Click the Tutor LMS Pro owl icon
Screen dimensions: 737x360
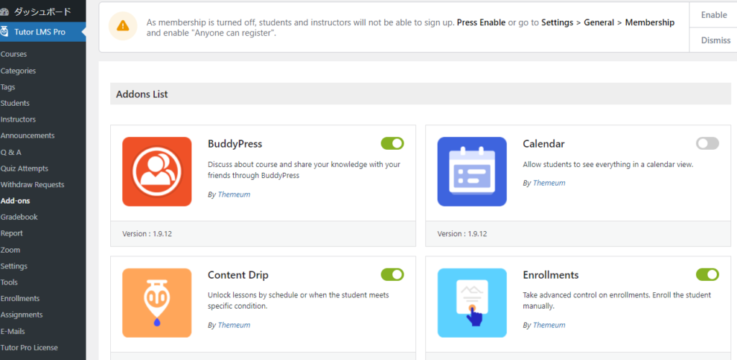(5, 32)
